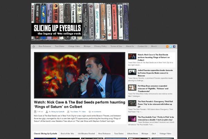This screenshot has width=208, height=139.
Task: Click author link Slicing Up Eyeballs
Action: [58, 112]
